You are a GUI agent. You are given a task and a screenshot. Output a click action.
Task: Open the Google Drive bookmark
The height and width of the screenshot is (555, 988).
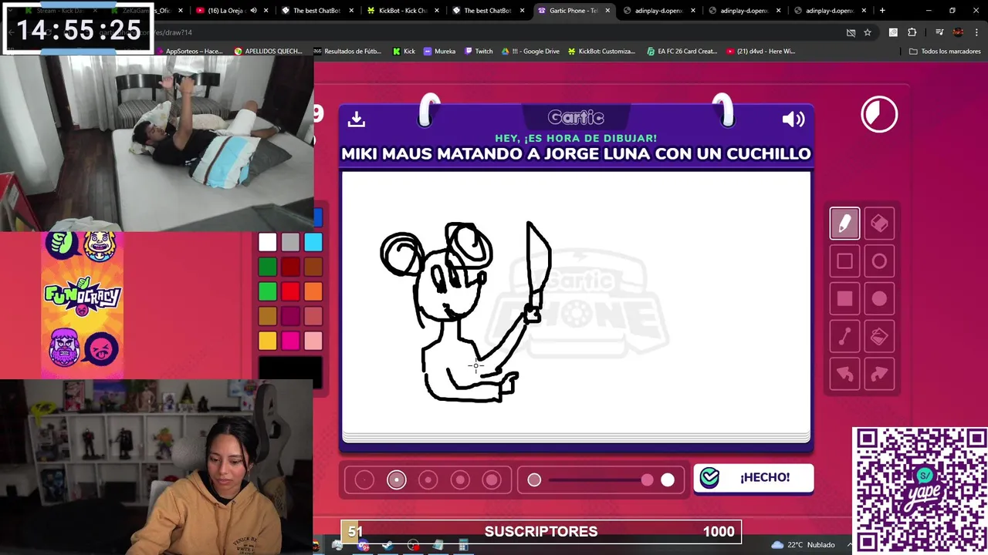click(530, 51)
